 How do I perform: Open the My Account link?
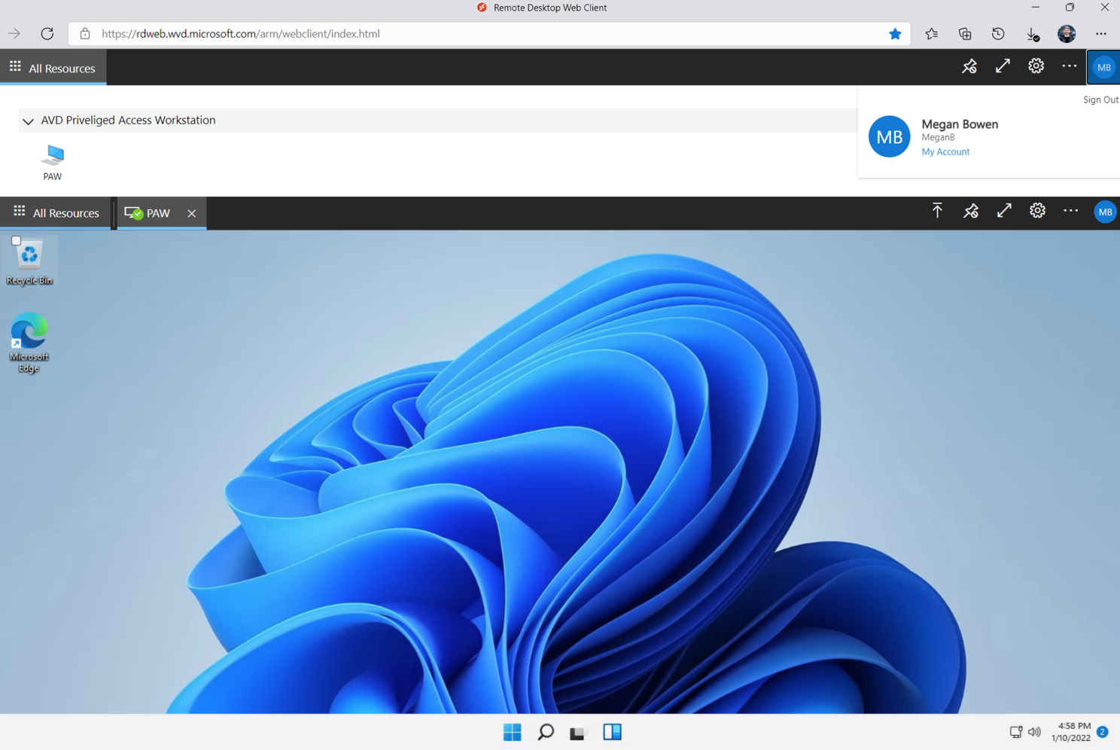pos(945,152)
